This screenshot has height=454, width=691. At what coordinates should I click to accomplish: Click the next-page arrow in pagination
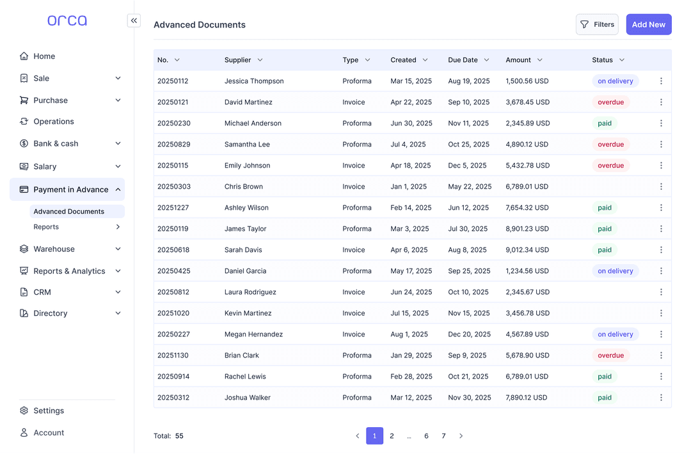point(461,435)
